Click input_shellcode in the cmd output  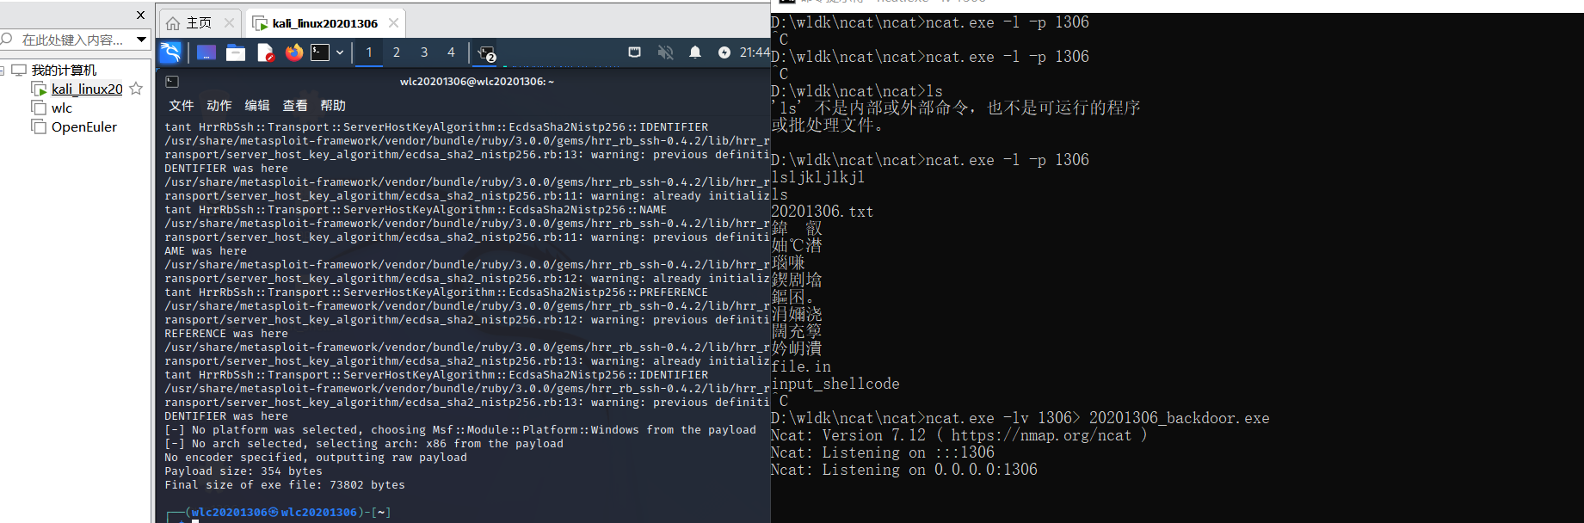click(x=835, y=384)
